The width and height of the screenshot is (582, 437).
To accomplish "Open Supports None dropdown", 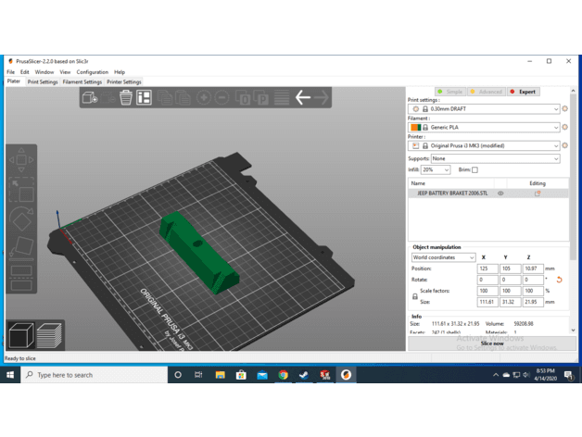I will pyautogui.click(x=495, y=158).
